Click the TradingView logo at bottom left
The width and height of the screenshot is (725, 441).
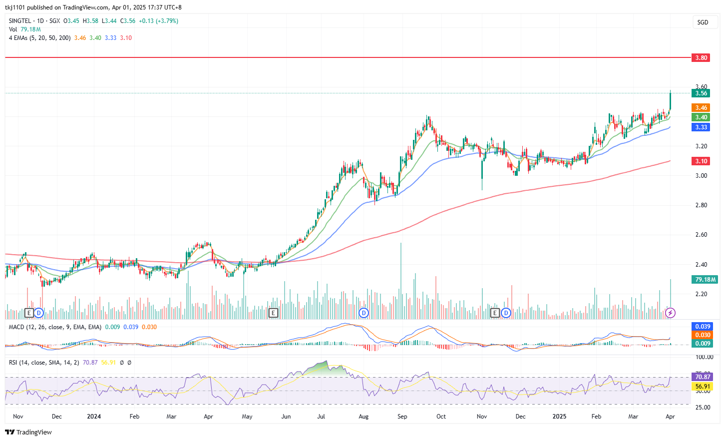coord(28,432)
